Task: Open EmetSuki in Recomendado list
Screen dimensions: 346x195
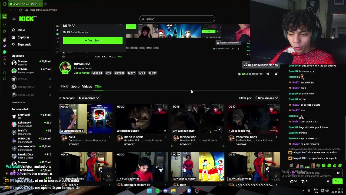Action: (x=31, y=116)
